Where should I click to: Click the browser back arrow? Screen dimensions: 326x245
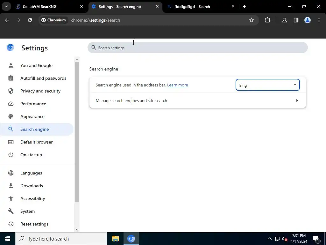(x=7, y=20)
